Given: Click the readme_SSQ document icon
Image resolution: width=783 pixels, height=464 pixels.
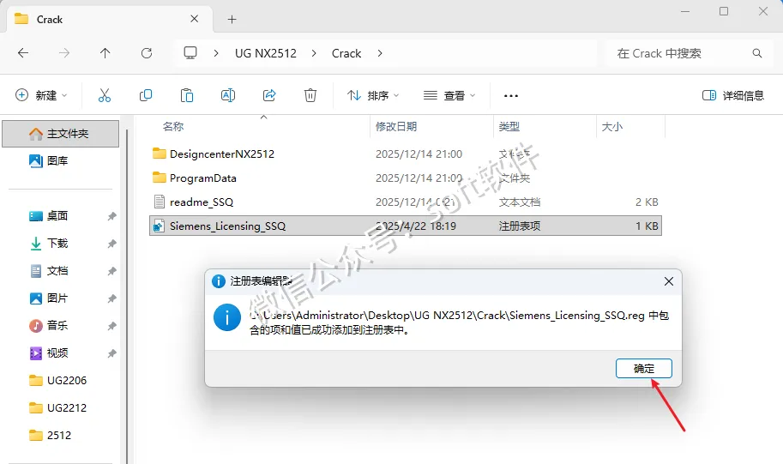Looking at the screenshot, I should click(160, 202).
